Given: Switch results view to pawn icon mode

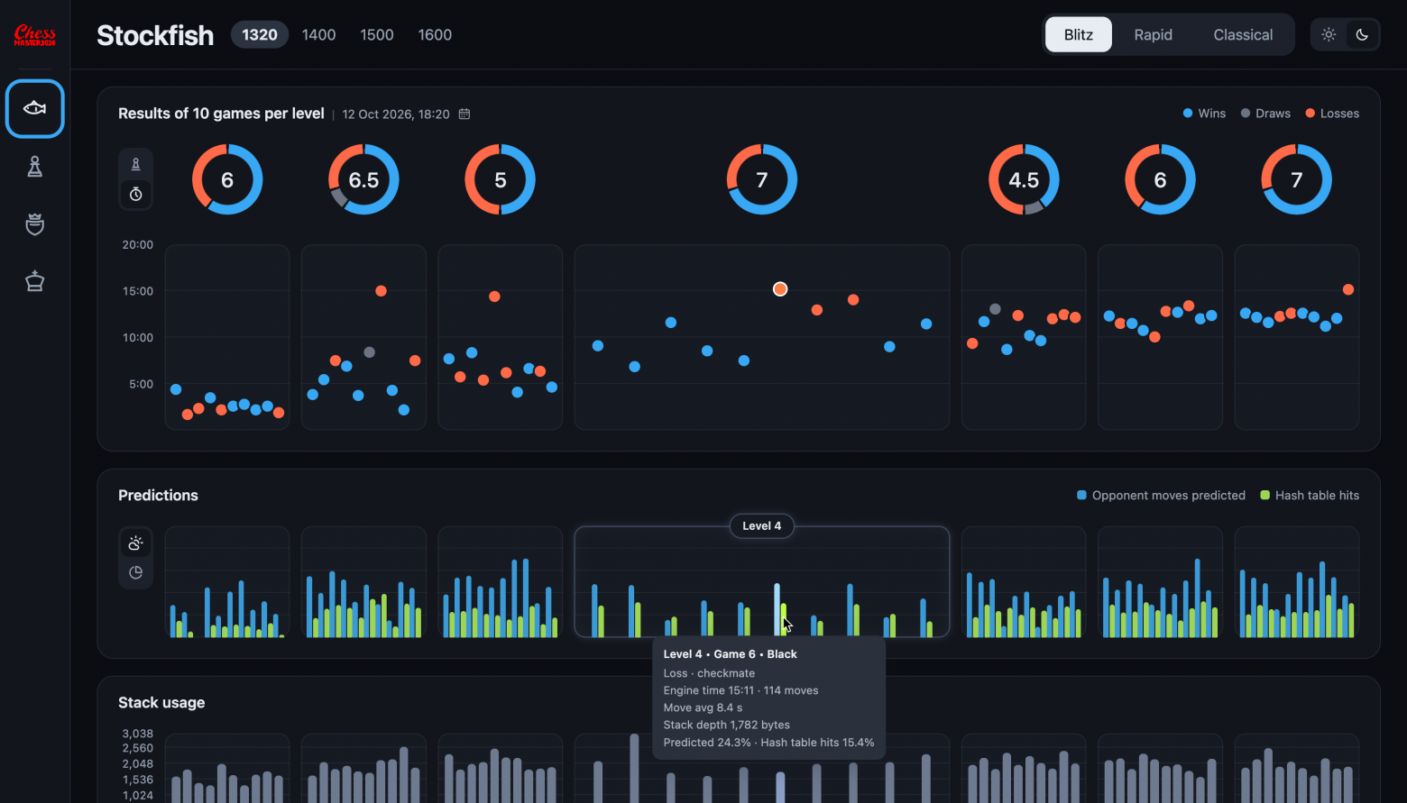Looking at the screenshot, I should click(136, 165).
